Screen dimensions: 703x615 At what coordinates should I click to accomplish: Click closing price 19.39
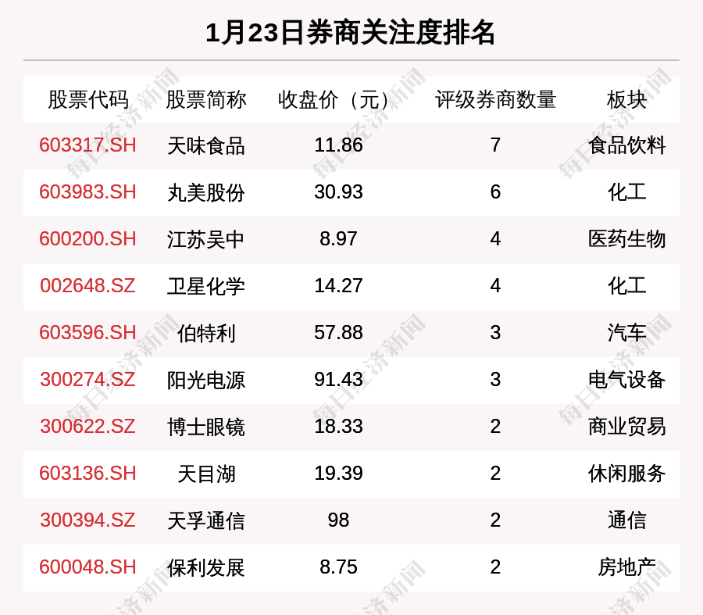(338, 474)
